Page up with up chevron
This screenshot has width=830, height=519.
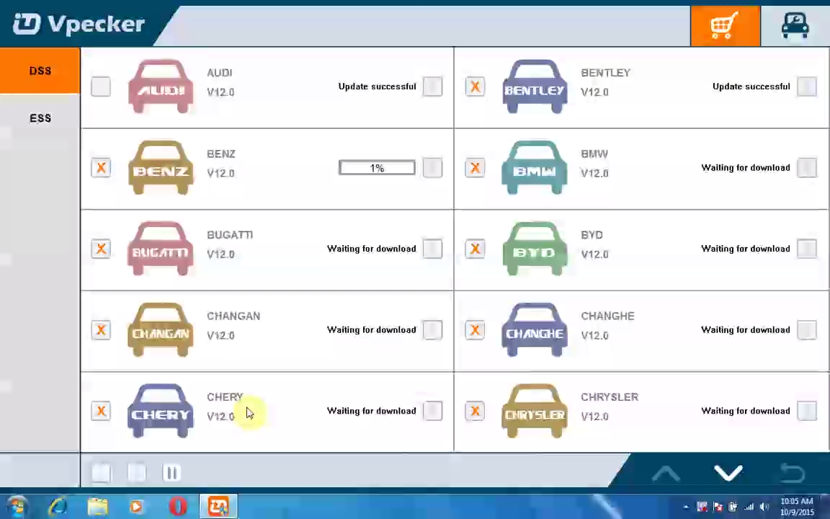(666, 472)
